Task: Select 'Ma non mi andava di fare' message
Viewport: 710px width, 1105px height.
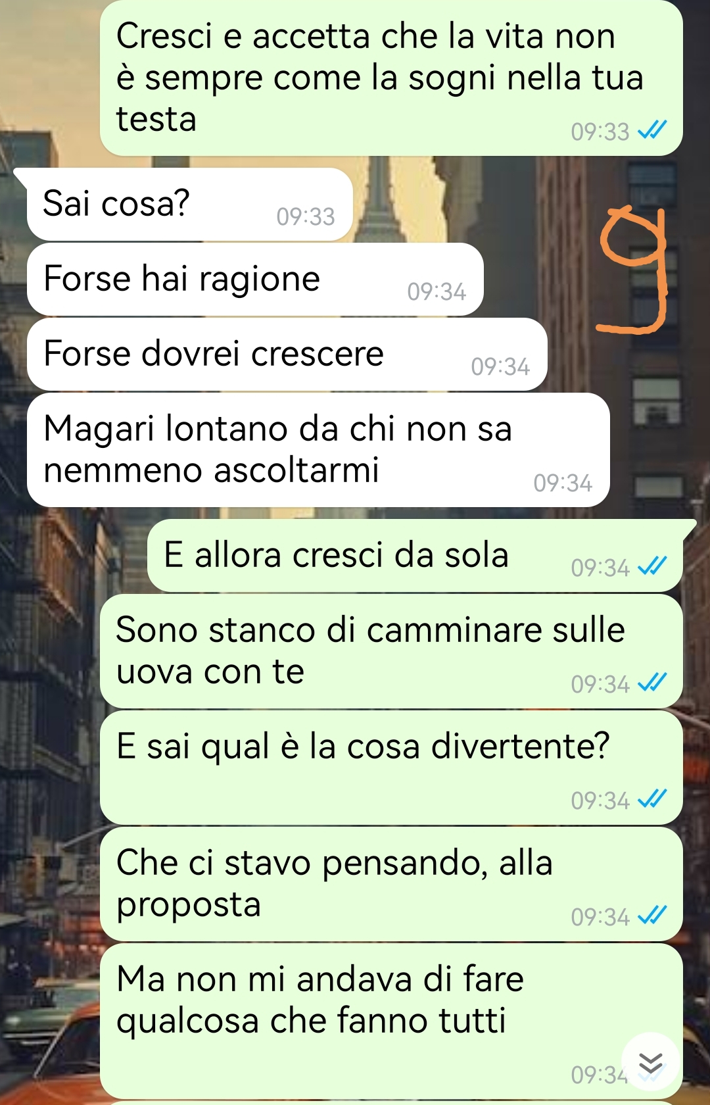Action: tap(391, 1021)
